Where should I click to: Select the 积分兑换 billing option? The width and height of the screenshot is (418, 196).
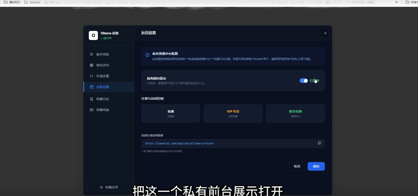point(295,113)
